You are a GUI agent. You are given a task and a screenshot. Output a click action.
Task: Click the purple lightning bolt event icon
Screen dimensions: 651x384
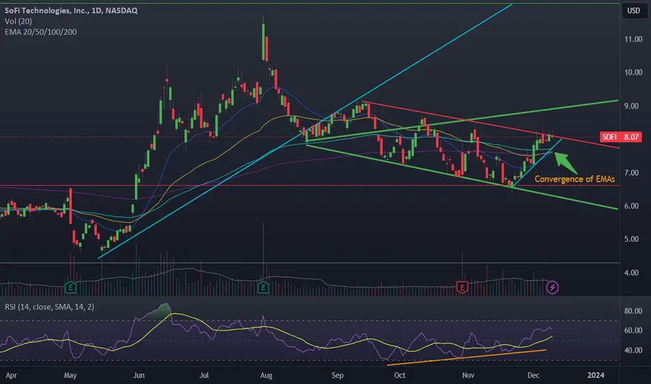click(553, 287)
